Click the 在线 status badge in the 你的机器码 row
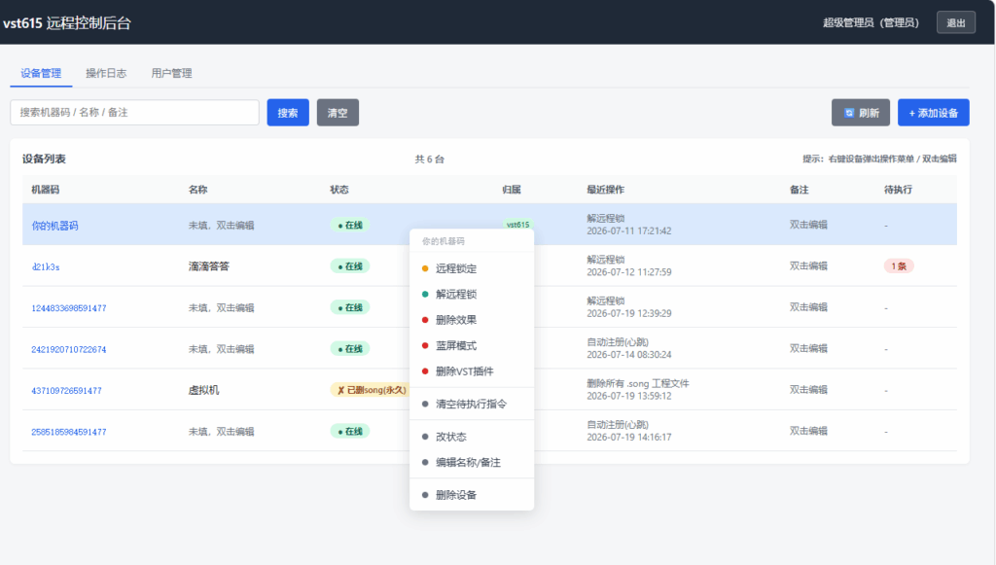 click(350, 225)
